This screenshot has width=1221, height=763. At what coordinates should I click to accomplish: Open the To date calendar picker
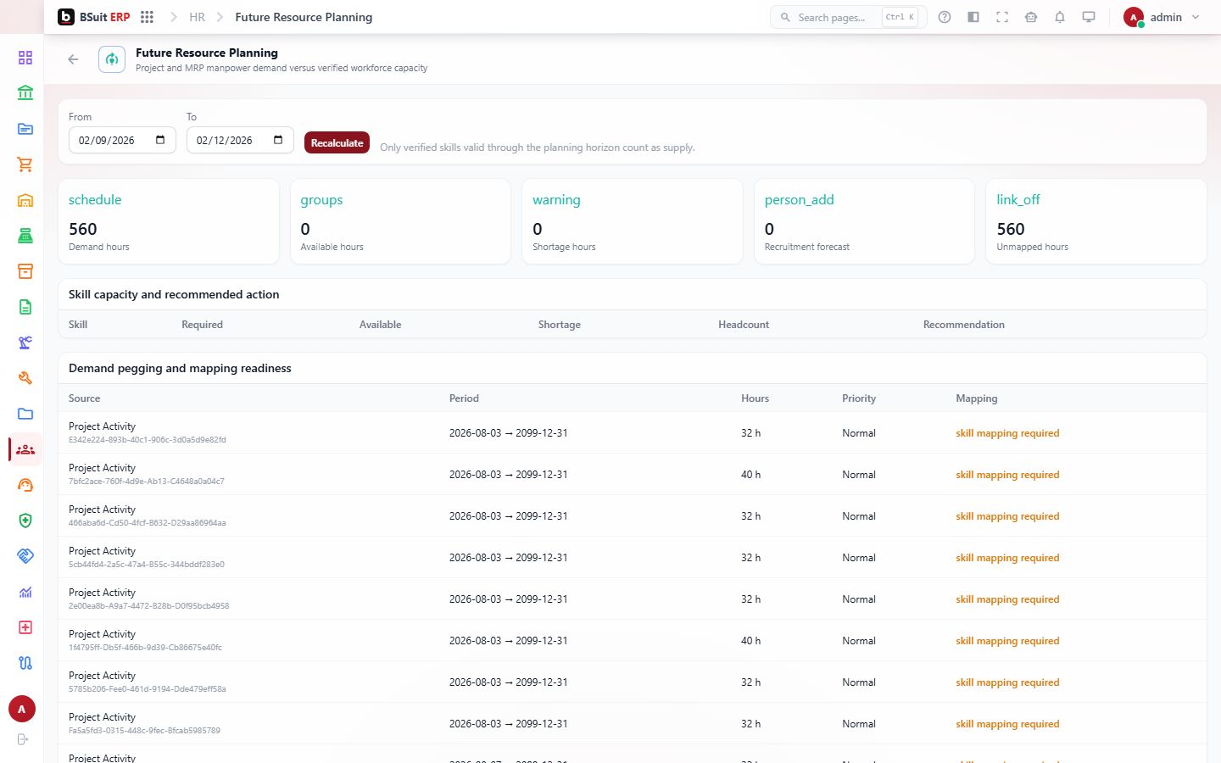pos(278,140)
